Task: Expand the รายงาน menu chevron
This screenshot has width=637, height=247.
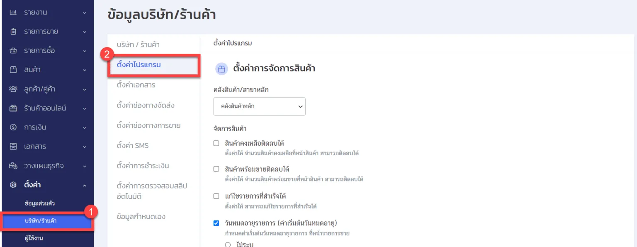Action: pos(85,13)
